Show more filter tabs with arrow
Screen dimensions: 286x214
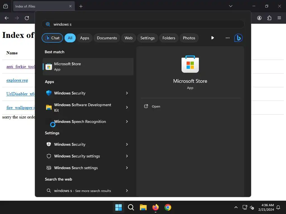tap(213, 38)
